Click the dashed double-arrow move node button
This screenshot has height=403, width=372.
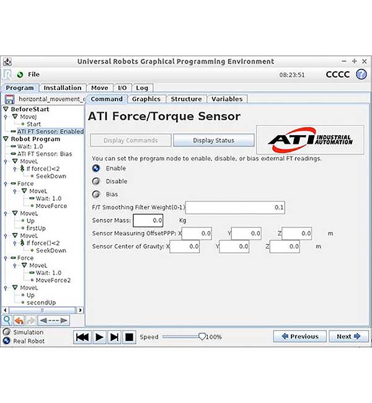click(x=53, y=321)
